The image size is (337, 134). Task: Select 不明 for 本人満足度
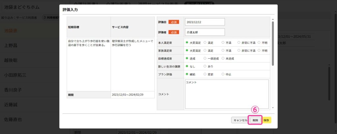tap(259, 42)
